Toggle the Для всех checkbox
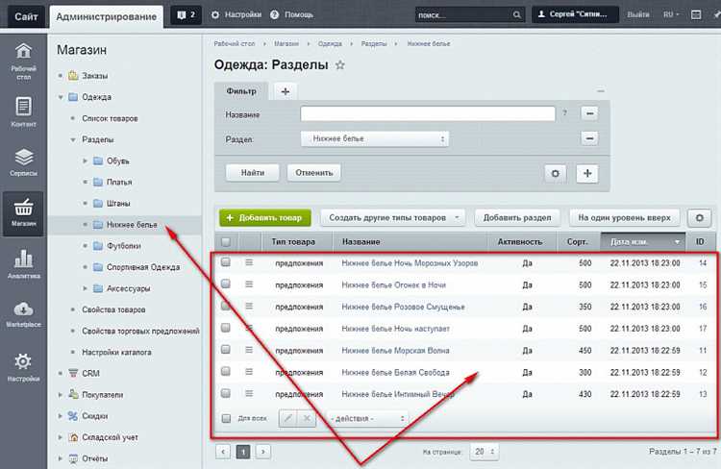 pos(226,418)
